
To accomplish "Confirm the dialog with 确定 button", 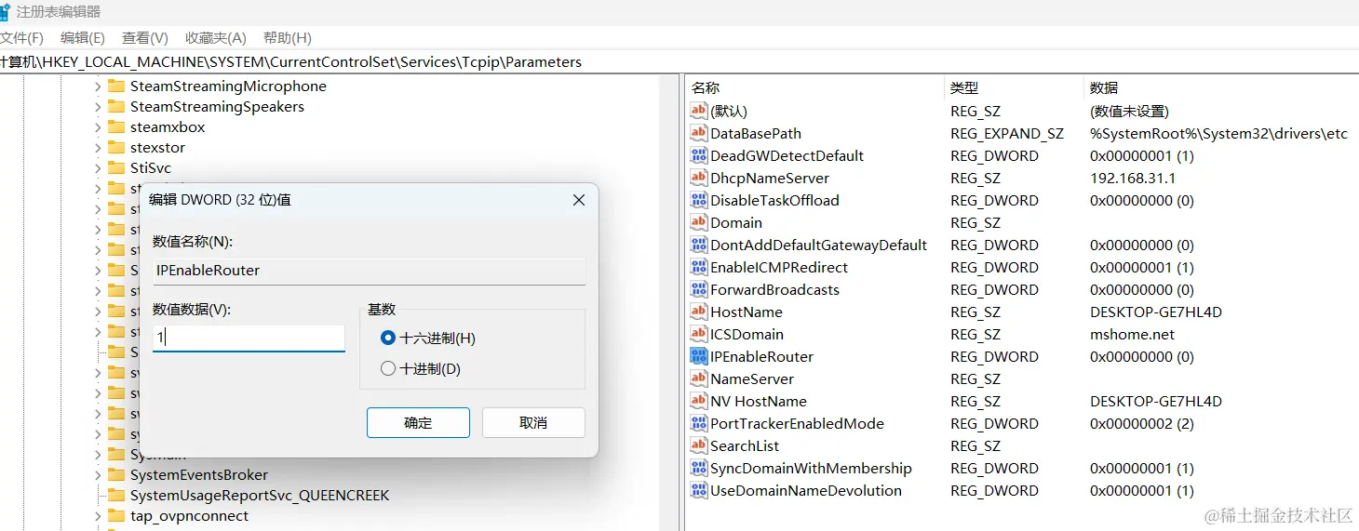I will tap(418, 422).
